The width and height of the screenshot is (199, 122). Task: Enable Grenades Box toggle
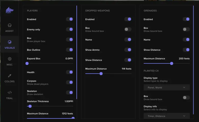pos(186,30)
